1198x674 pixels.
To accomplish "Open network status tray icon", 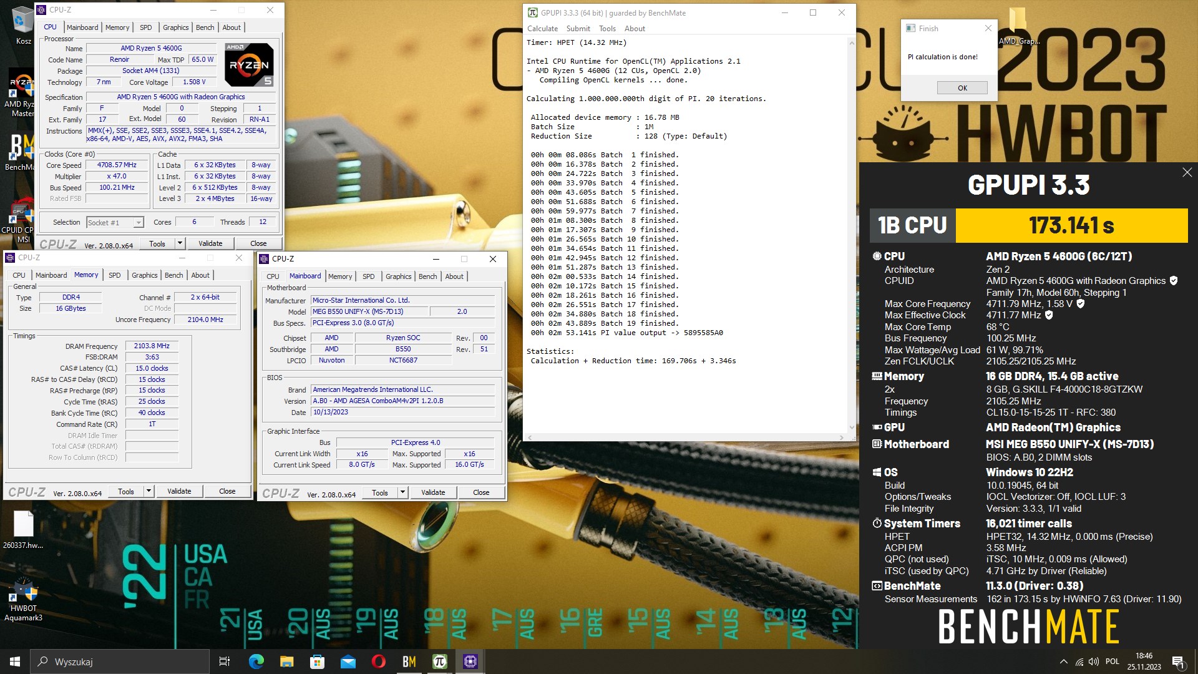I will coord(1079,662).
